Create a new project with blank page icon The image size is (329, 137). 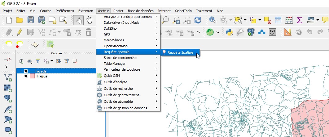[9, 20]
